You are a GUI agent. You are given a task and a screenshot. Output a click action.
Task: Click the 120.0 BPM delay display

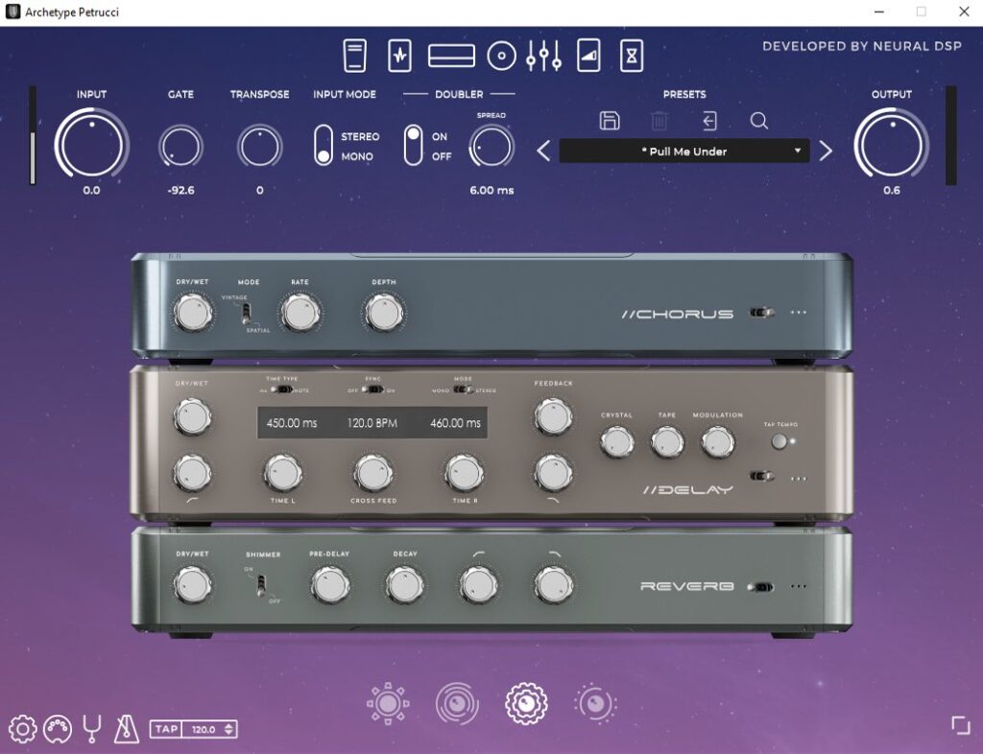pyautogui.click(x=372, y=423)
